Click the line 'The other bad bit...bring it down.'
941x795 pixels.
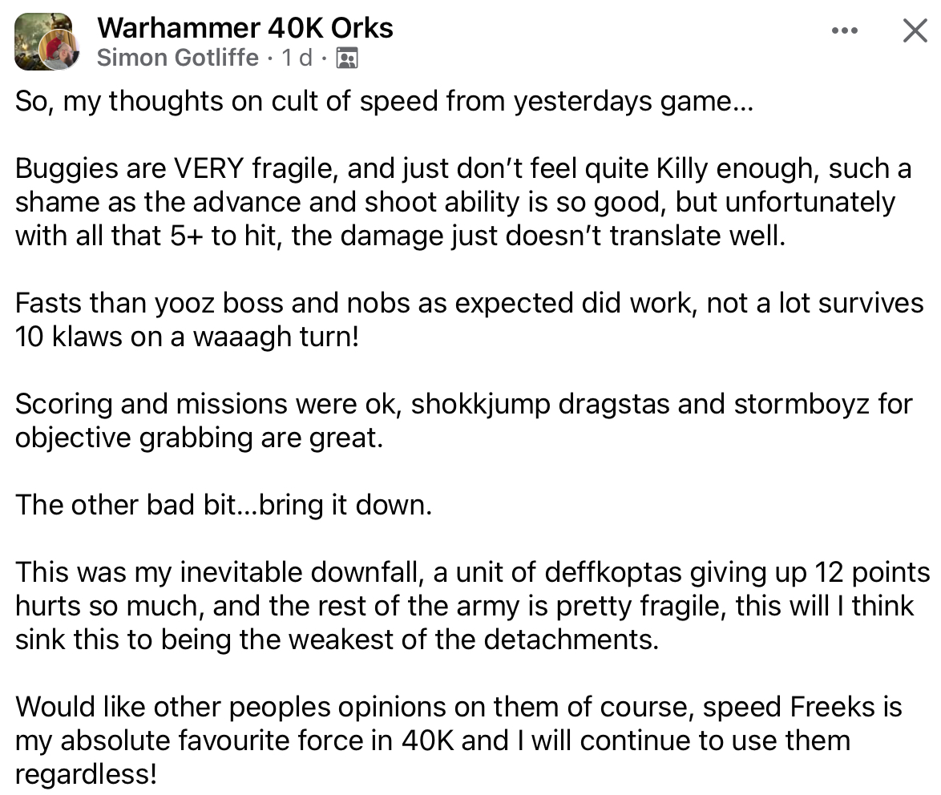pos(224,505)
